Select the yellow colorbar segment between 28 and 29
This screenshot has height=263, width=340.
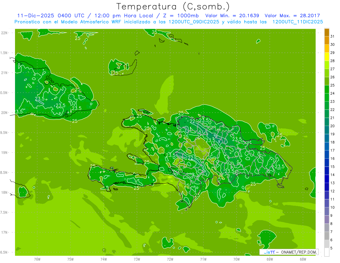(x=327, y=57)
